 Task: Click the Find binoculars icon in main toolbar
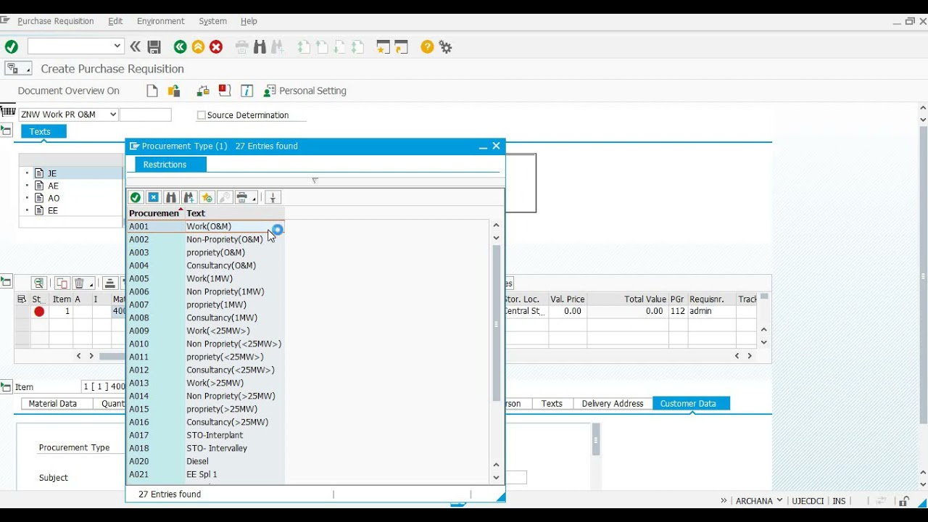click(x=260, y=47)
